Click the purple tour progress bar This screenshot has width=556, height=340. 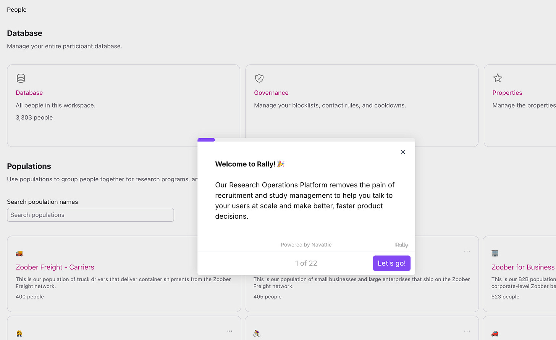pos(206,140)
